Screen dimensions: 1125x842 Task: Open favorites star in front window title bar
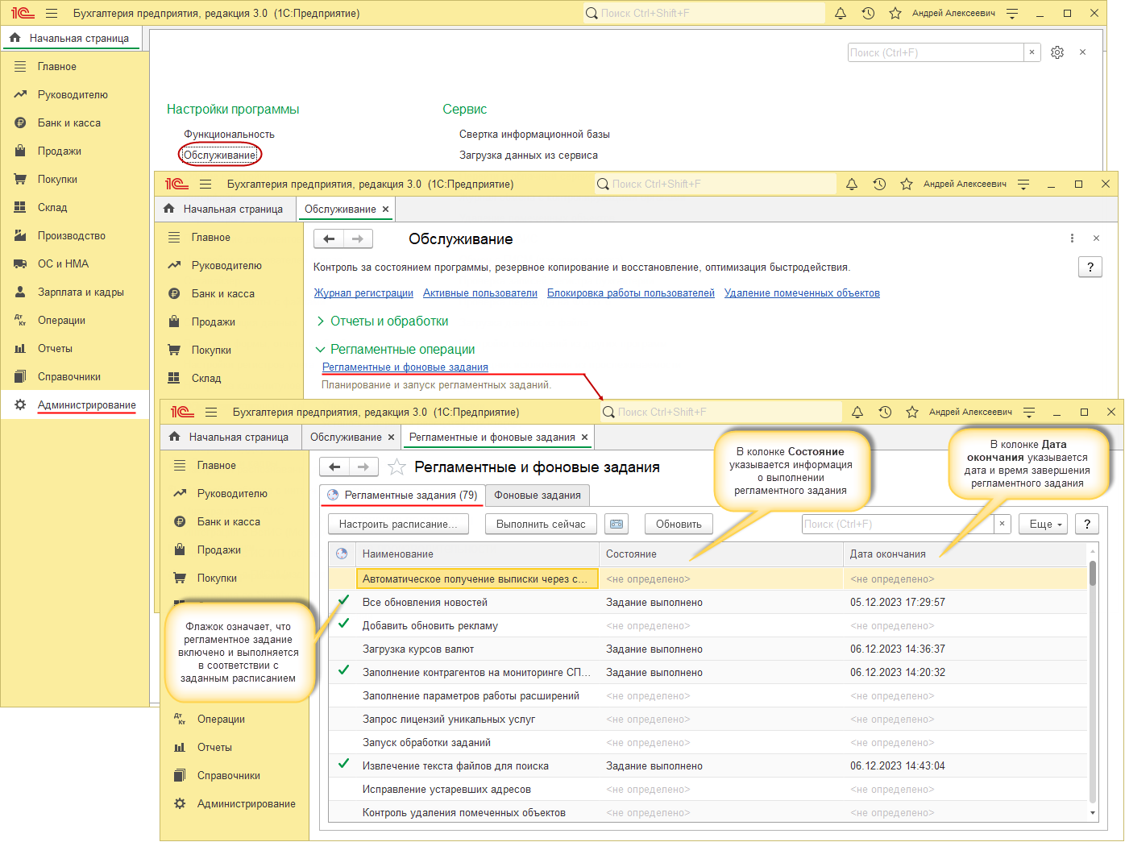912,412
